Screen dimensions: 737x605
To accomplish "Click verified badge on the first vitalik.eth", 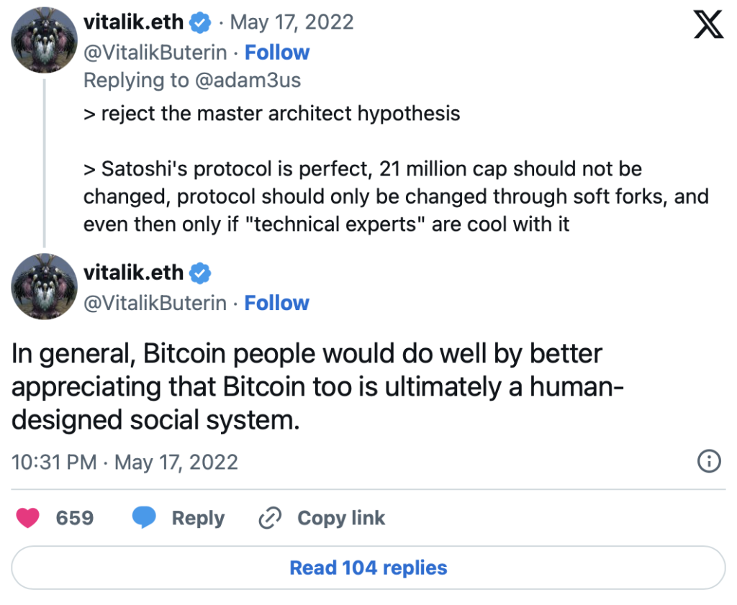I will coord(200,22).
